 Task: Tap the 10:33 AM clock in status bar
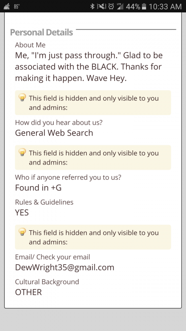point(165,6)
